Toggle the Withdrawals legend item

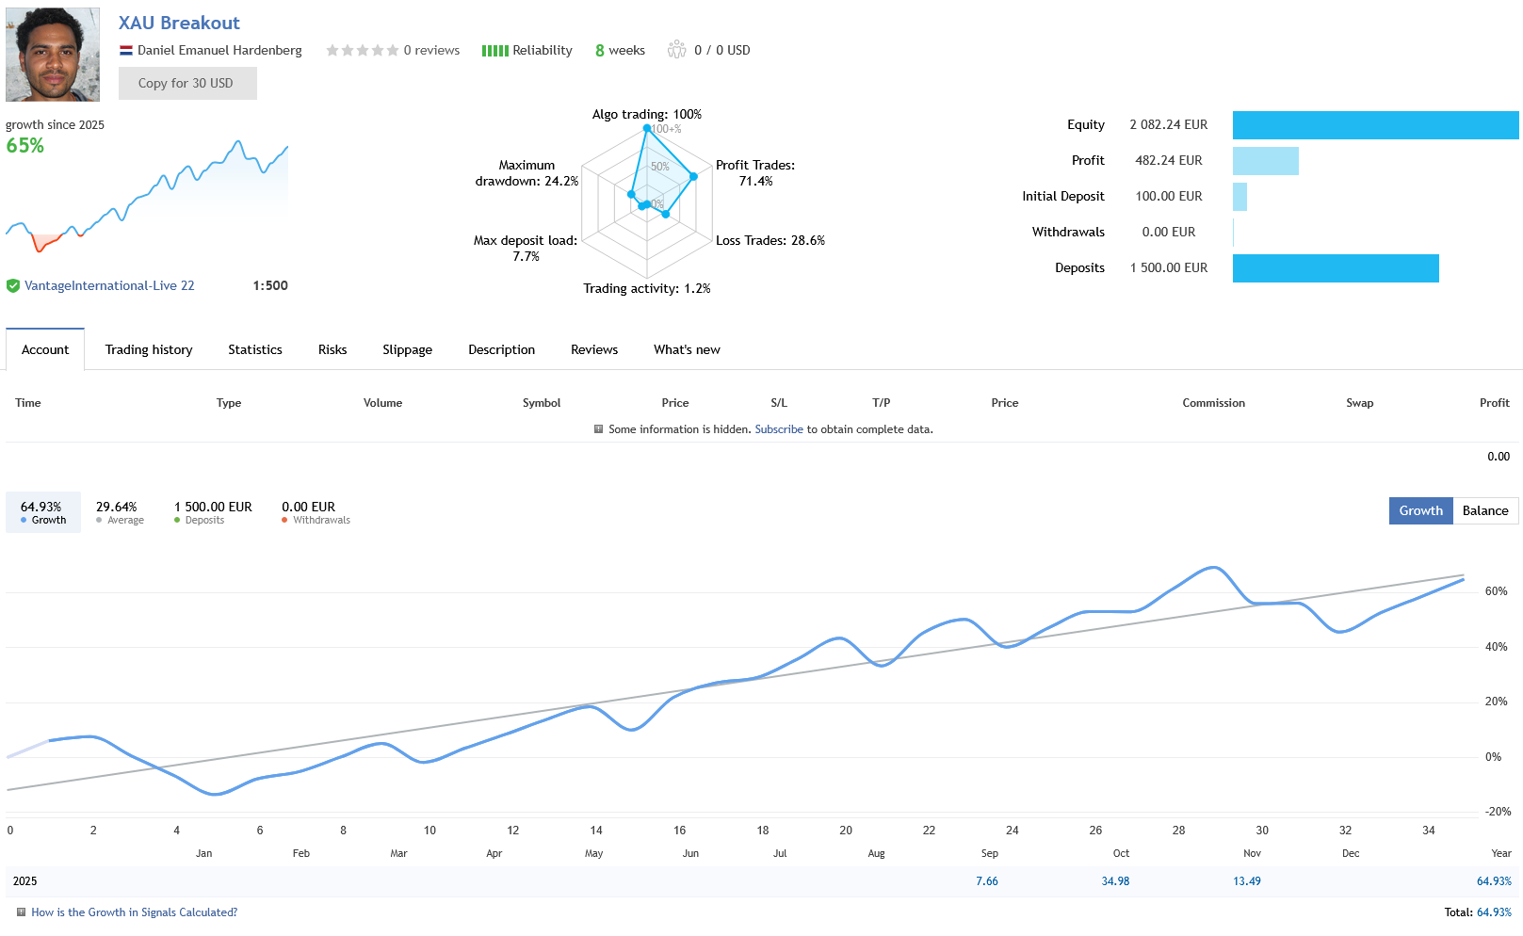pos(314,512)
